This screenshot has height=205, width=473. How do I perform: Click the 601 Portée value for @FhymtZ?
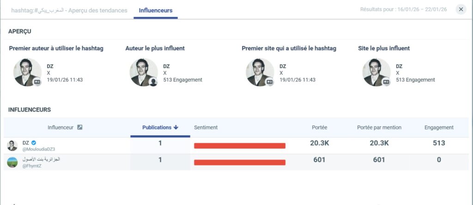point(320,160)
